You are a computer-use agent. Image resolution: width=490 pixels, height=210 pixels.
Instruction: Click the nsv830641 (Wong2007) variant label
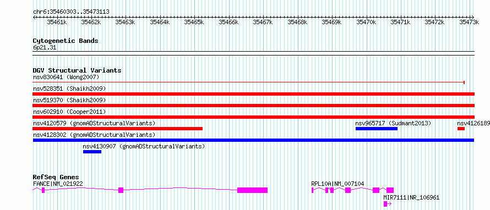(x=66, y=77)
